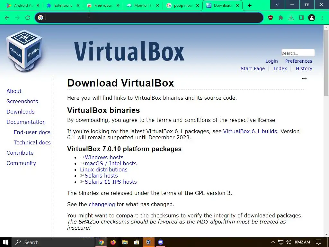Open Microsoft Store from the taskbar

(137, 242)
